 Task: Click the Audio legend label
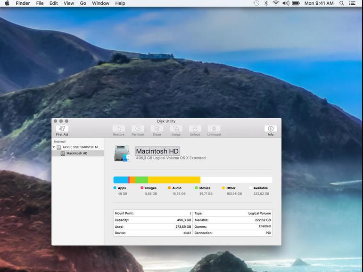point(177,188)
